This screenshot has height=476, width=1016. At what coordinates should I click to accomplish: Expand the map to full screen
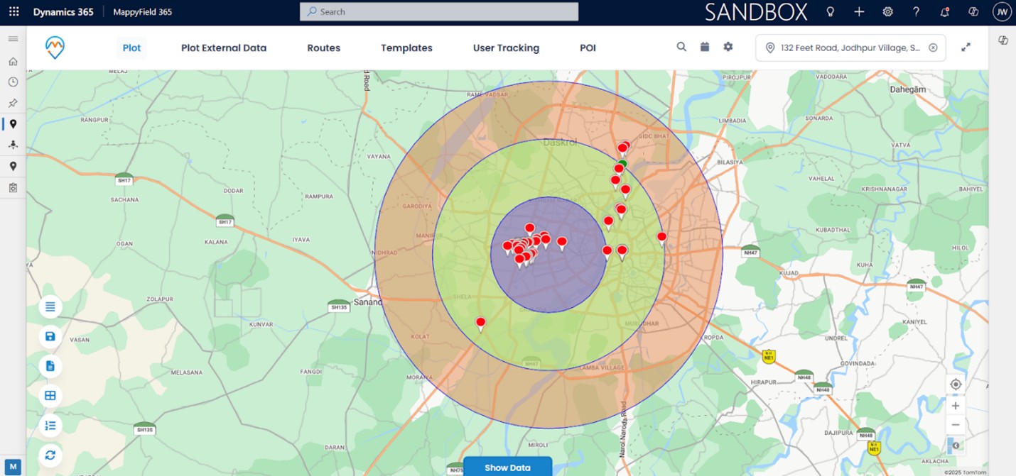coord(966,48)
